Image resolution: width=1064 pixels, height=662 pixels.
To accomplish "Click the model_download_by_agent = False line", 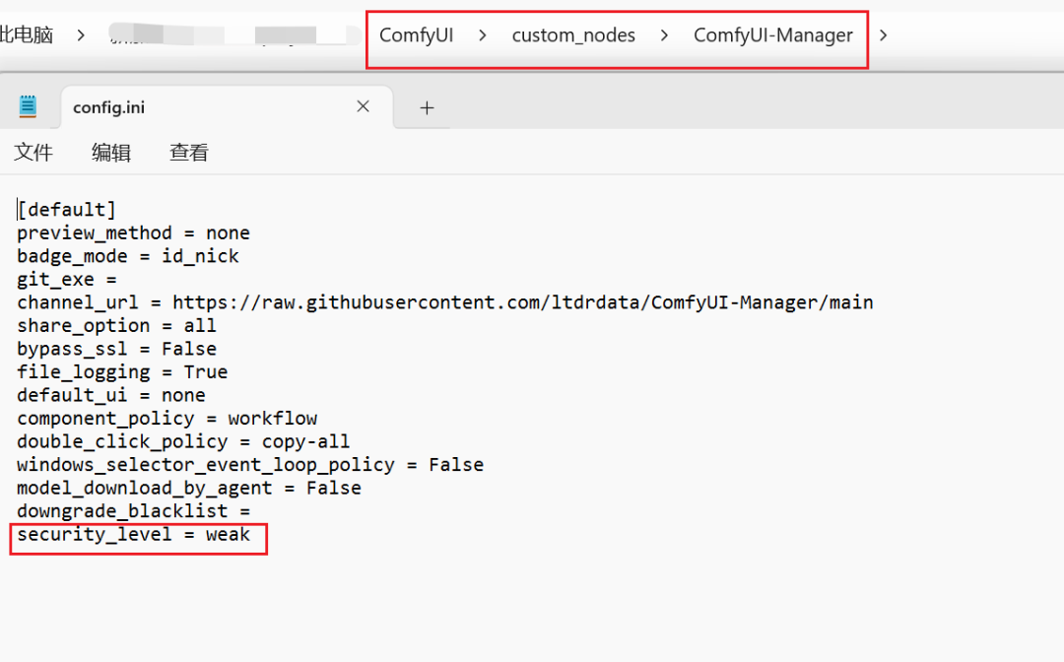I will (189, 488).
